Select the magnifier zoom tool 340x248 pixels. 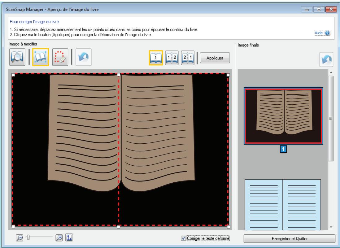click(x=17, y=57)
